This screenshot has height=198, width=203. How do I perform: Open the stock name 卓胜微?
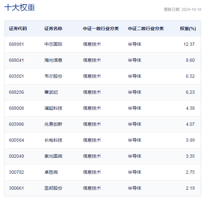coord(51,172)
